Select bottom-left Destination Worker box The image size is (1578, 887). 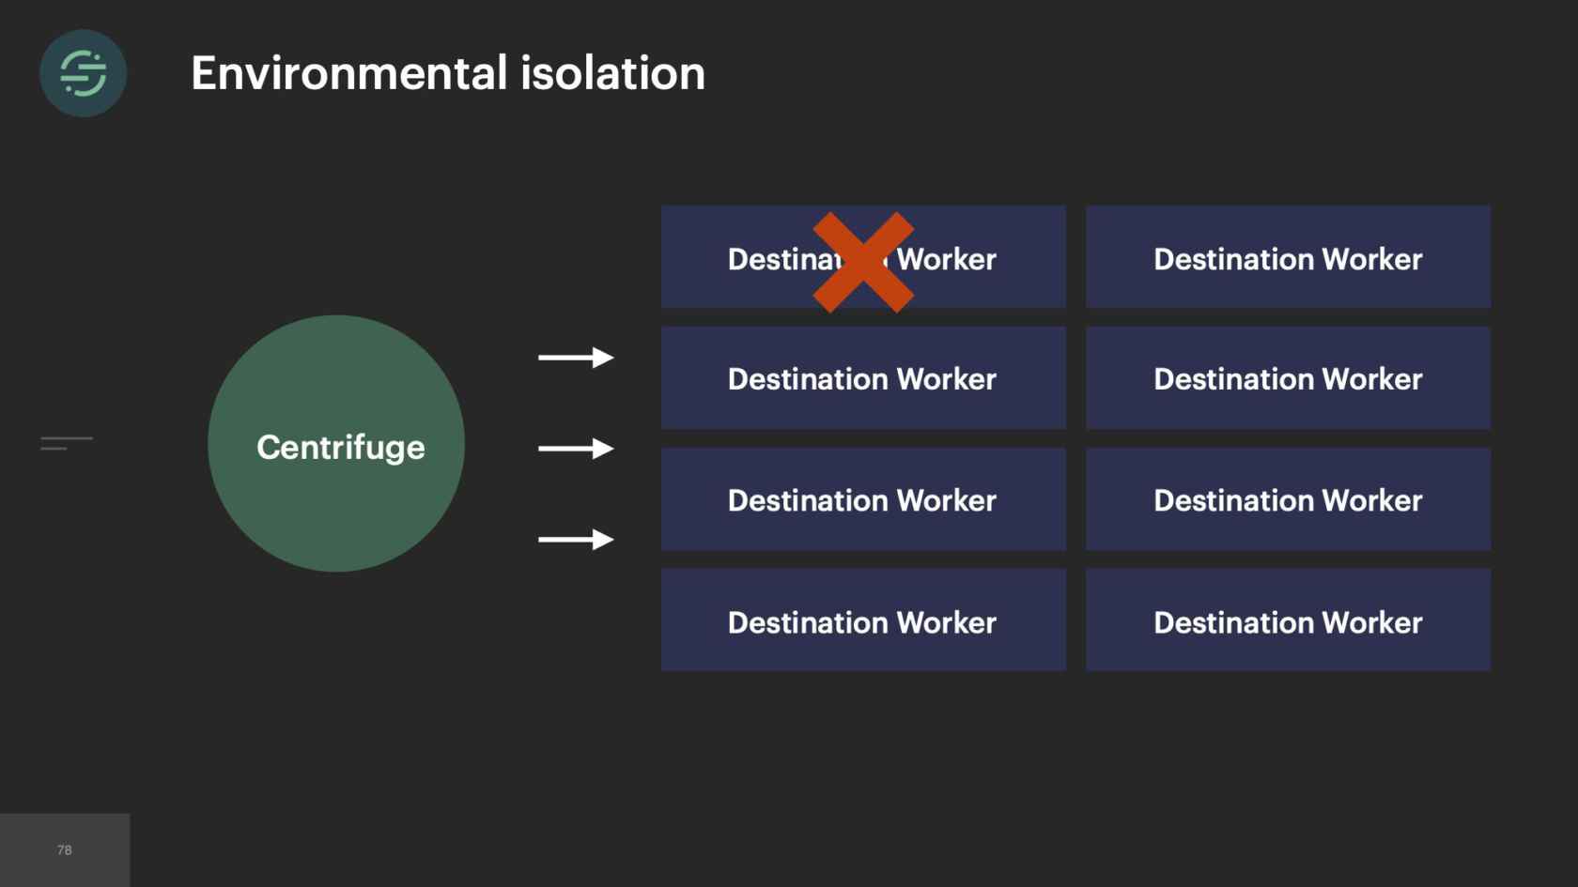pyautogui.click(x=862, y=620)
